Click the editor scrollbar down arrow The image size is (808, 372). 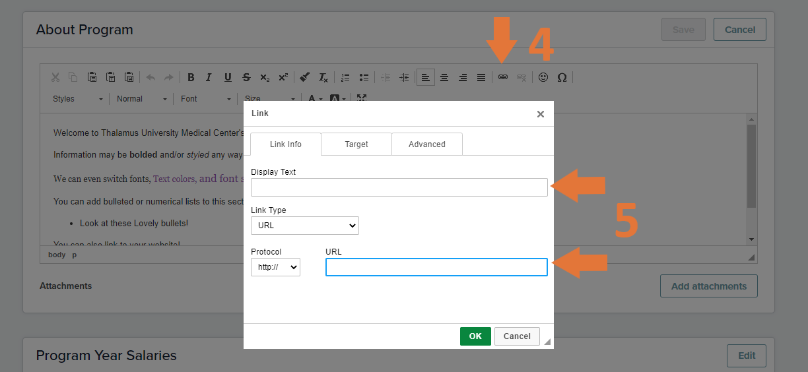(x=751, y=239)
